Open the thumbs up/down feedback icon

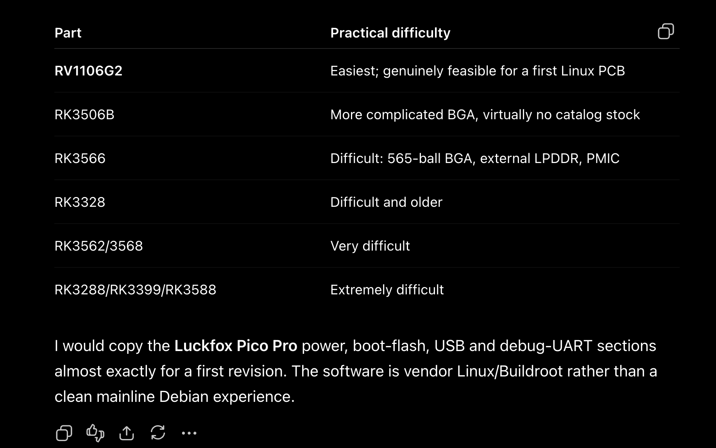coord(95,433)
